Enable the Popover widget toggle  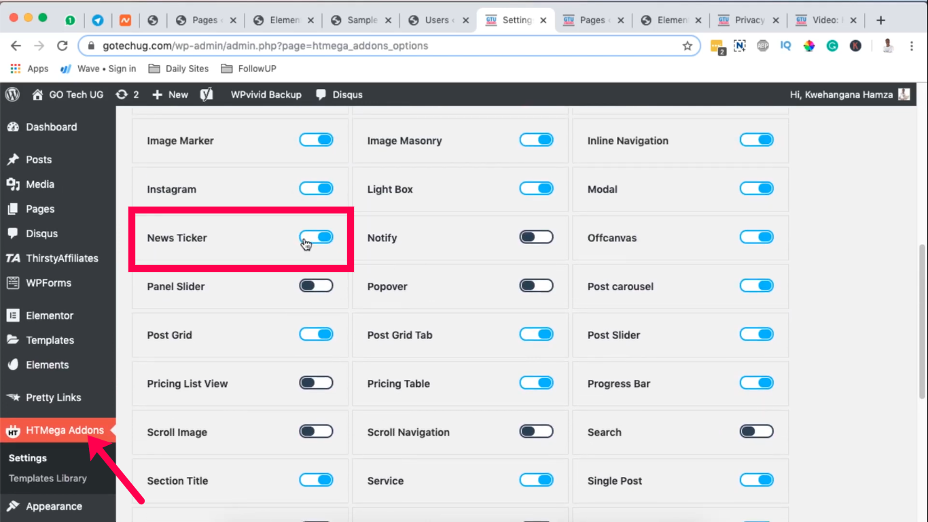pos(536,285)
